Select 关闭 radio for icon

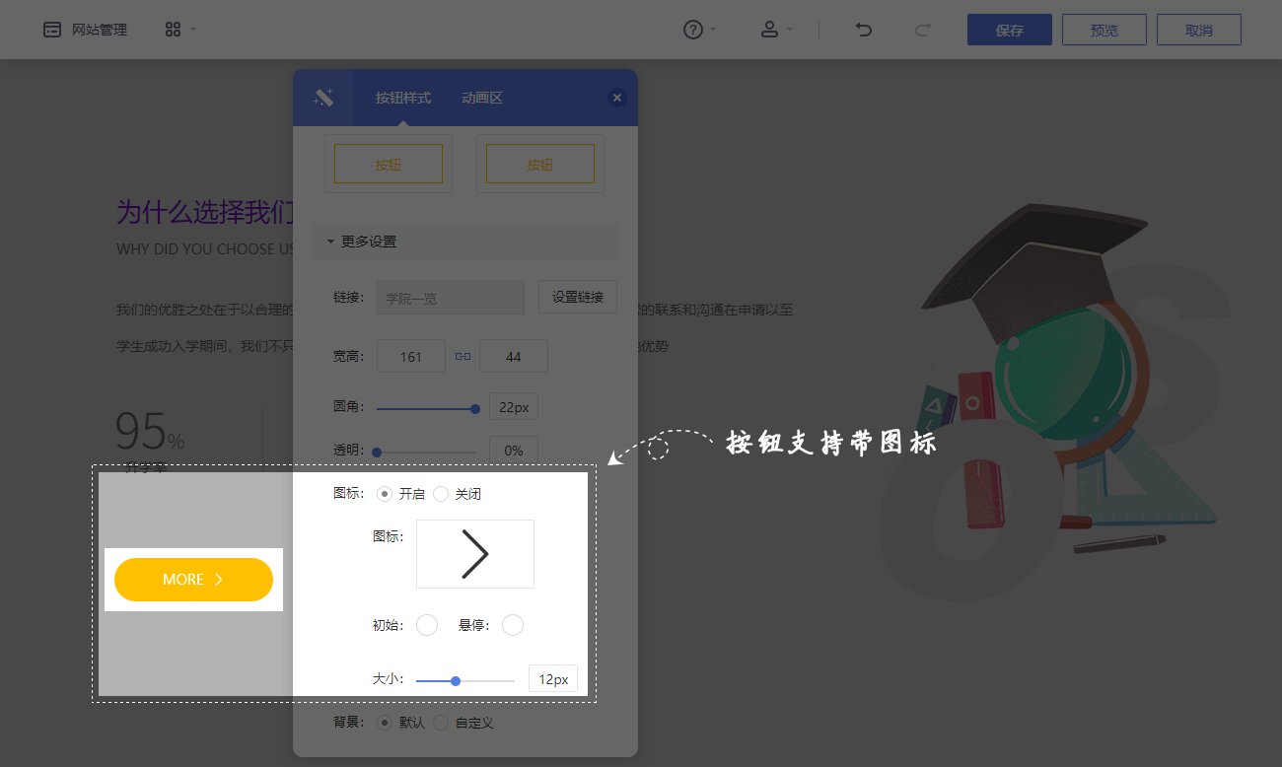point(441,494)
